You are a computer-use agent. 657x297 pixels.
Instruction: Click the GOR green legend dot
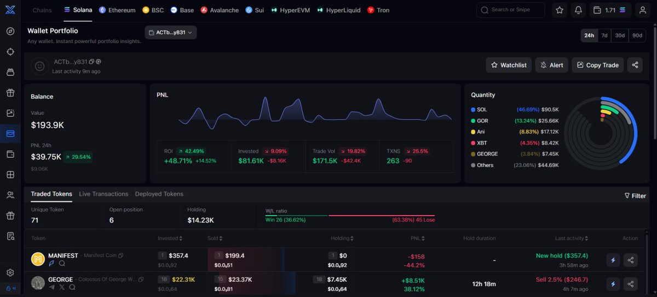(473, 121)
